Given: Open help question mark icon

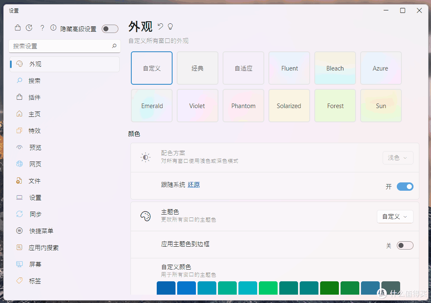Looking at the screenshot, I should click(x=42, y=28).
